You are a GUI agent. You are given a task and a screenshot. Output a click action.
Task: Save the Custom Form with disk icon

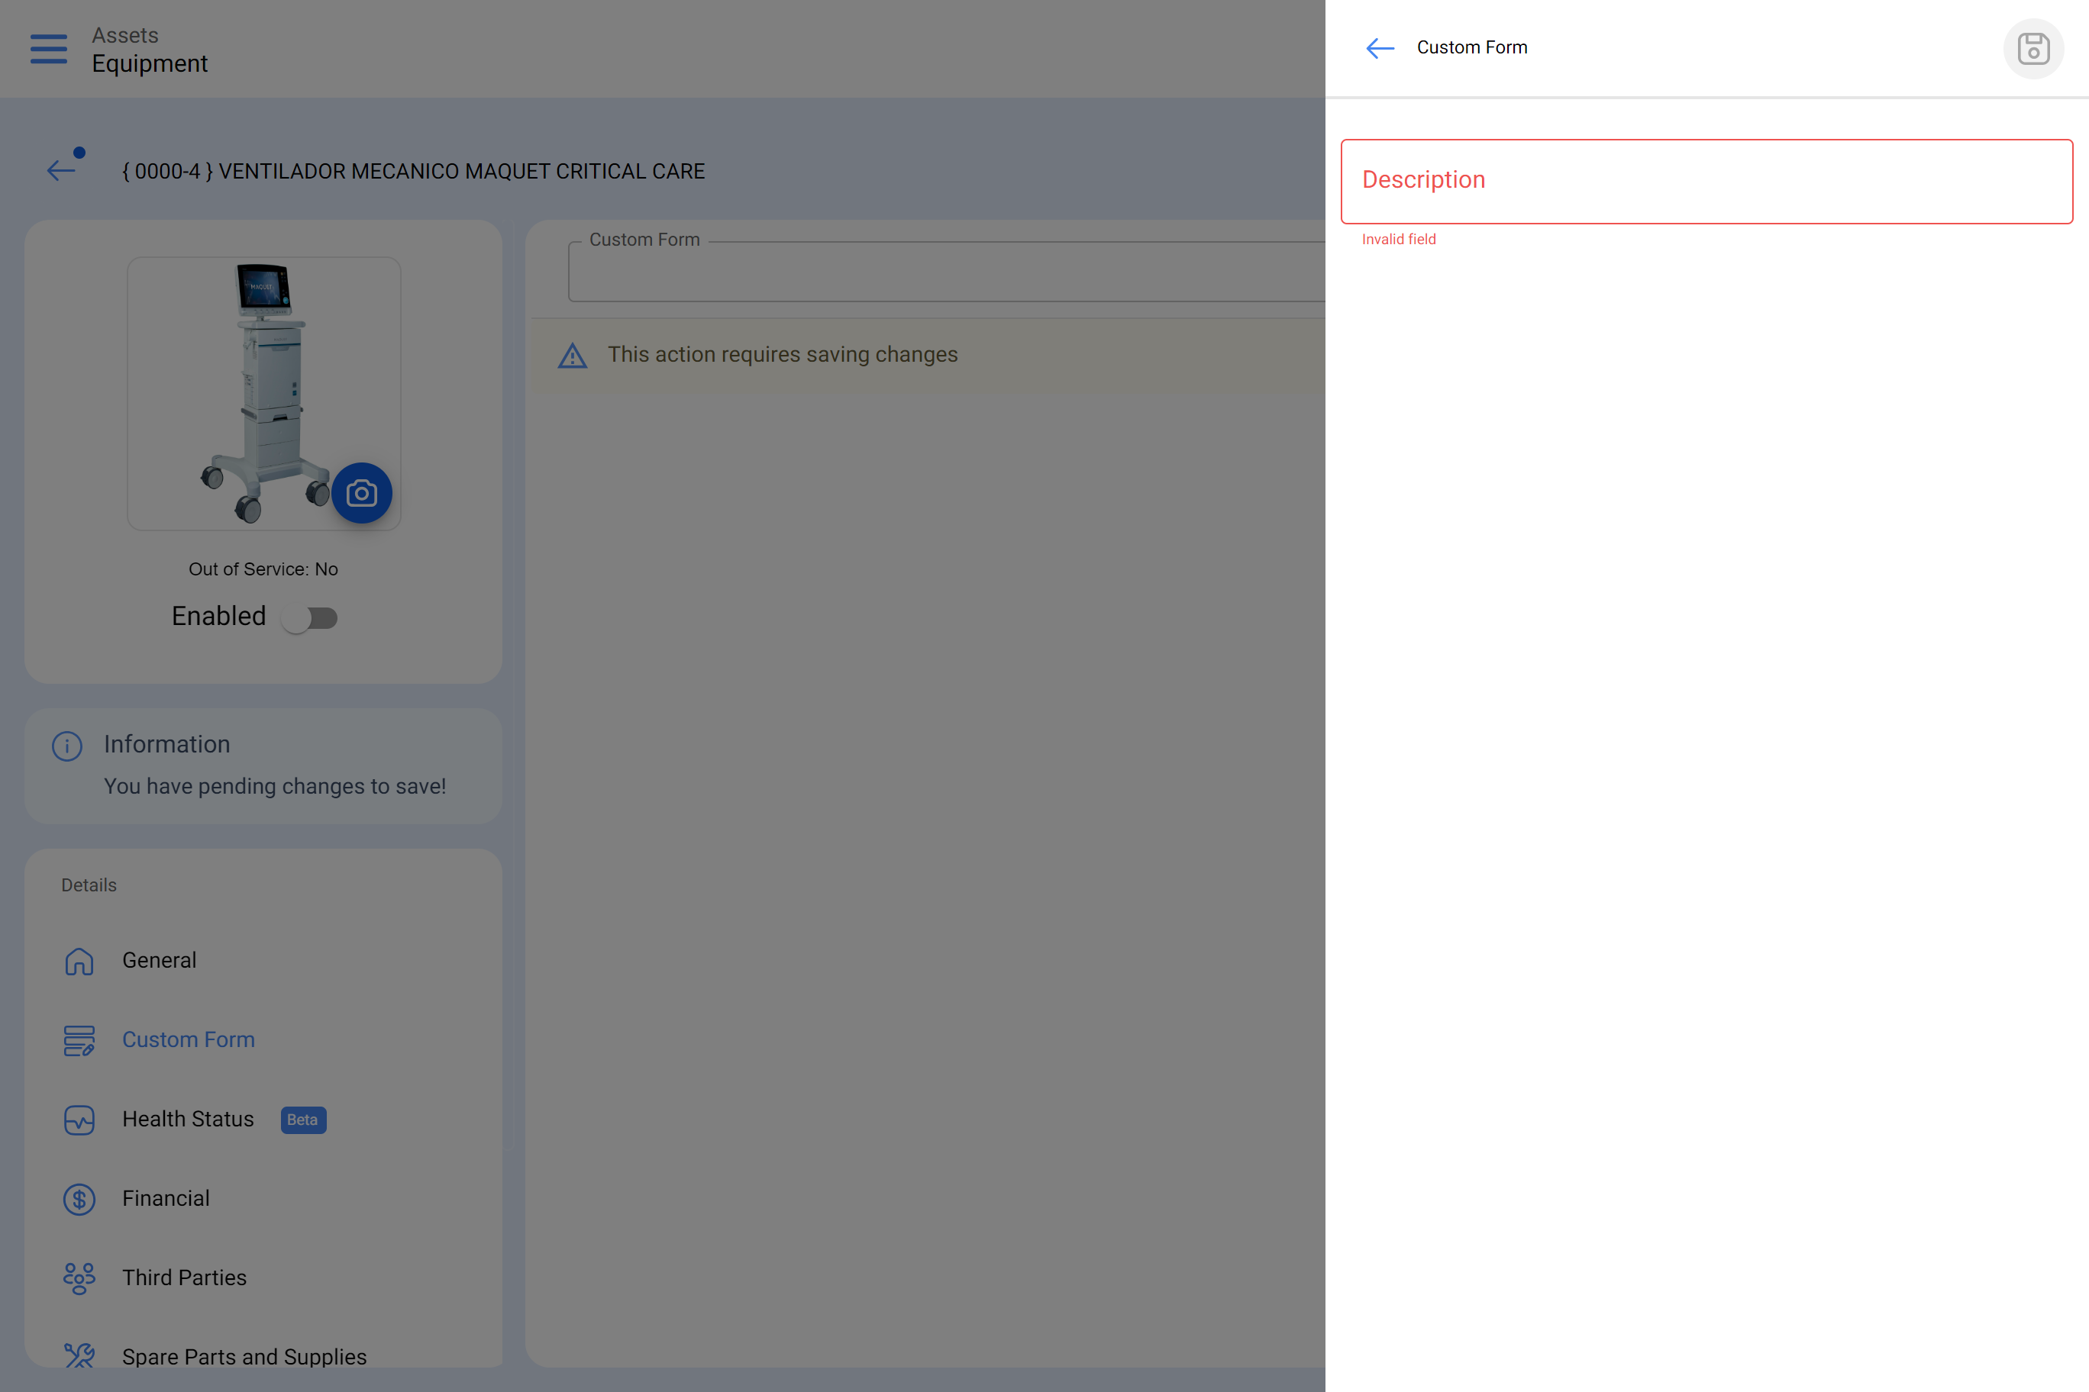(2033, 49)
